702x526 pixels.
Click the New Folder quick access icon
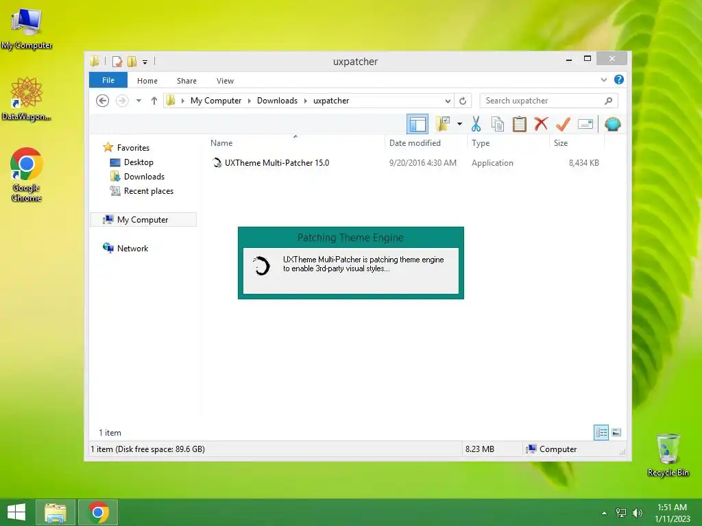[132, 62]
